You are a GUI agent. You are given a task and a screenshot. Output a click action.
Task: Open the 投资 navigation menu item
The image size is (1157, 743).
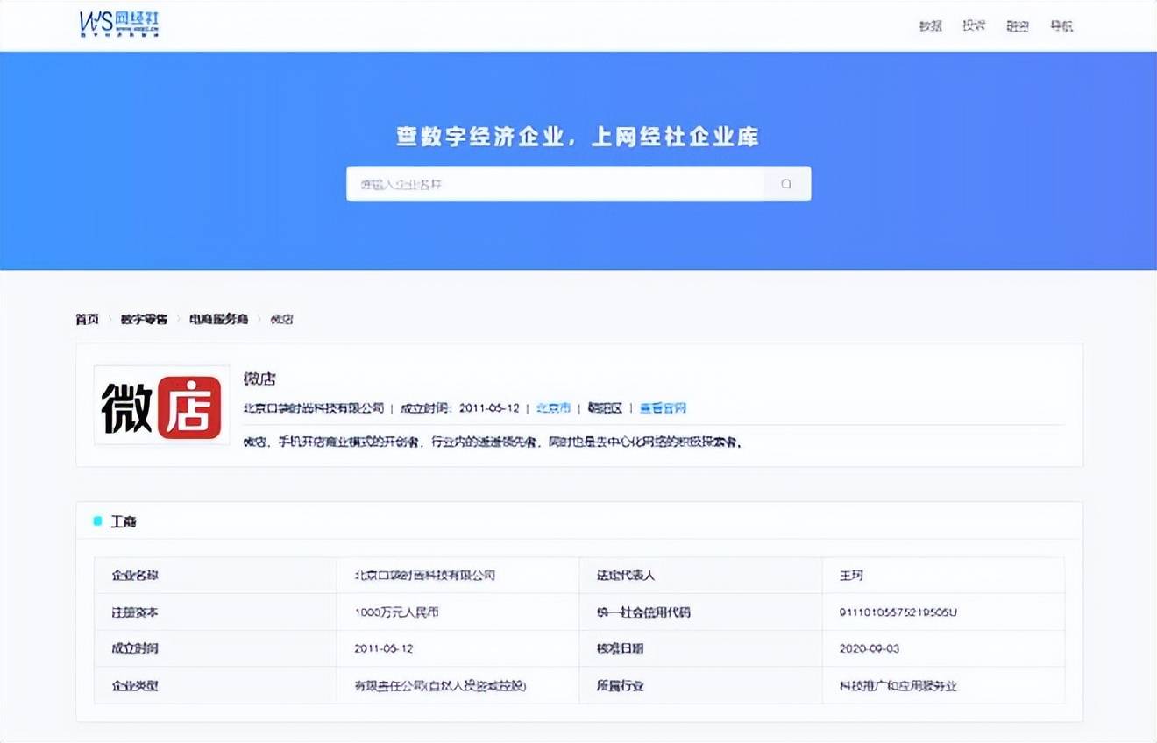[x=974, y=25]
